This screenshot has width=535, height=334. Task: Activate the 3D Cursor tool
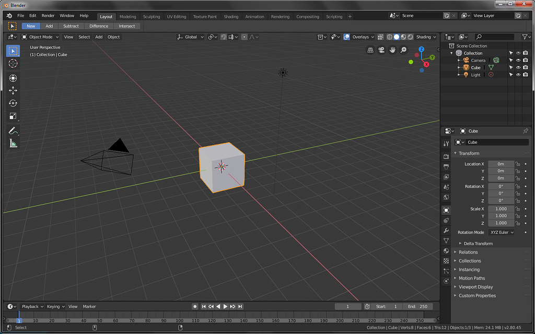coord(13,63)
